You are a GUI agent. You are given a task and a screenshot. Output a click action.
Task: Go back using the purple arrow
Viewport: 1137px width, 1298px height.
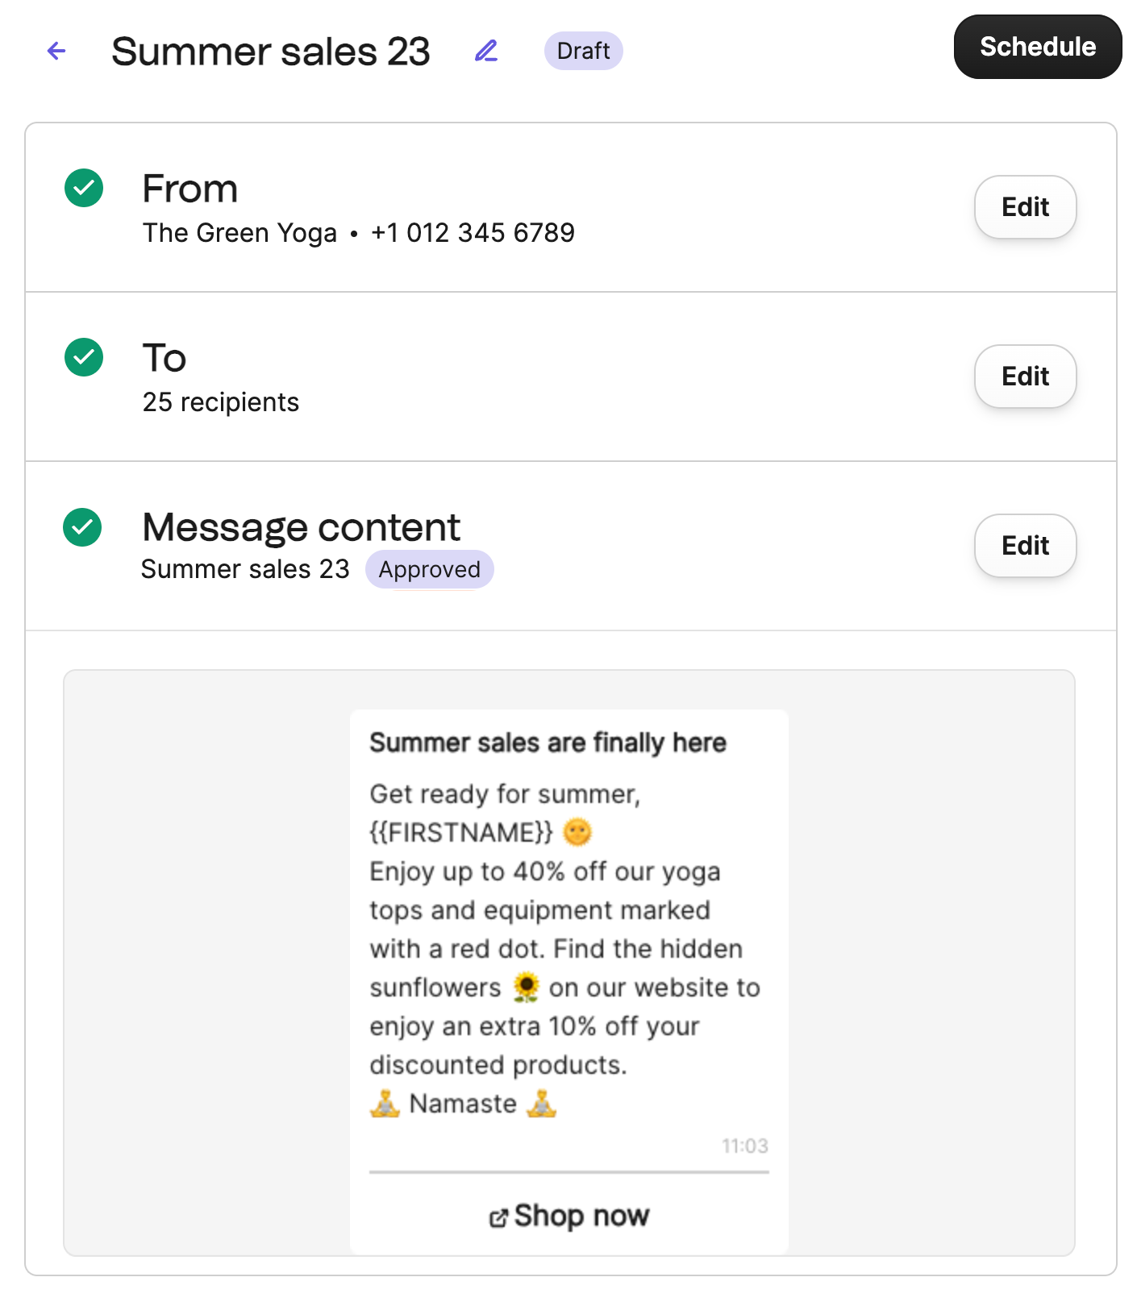click(56, 52)
